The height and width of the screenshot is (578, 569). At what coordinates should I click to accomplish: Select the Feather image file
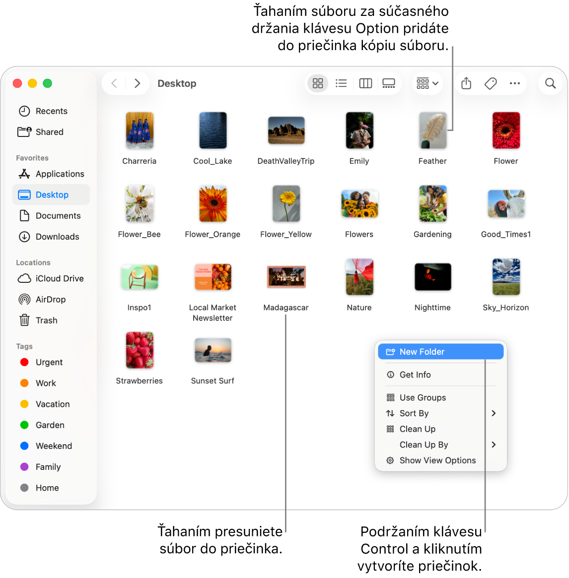point(433,130)
